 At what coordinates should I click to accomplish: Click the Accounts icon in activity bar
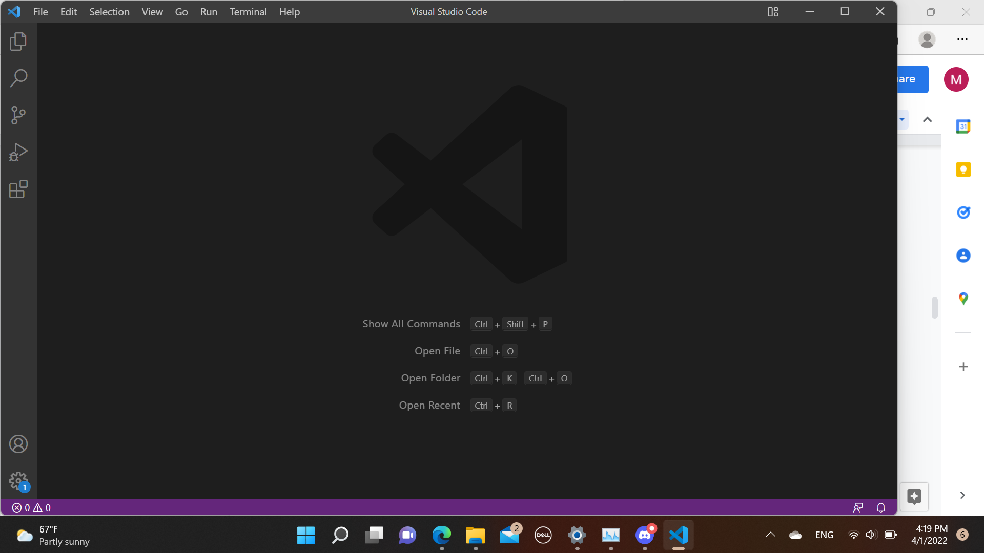18,444
